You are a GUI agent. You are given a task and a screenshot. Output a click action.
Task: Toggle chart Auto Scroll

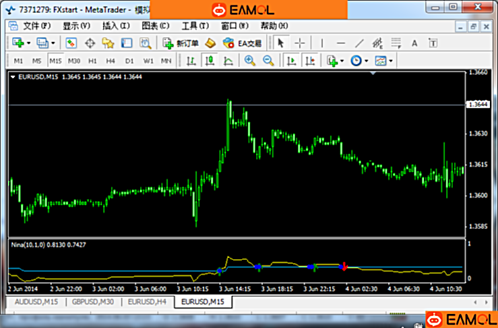pos(291,61)
